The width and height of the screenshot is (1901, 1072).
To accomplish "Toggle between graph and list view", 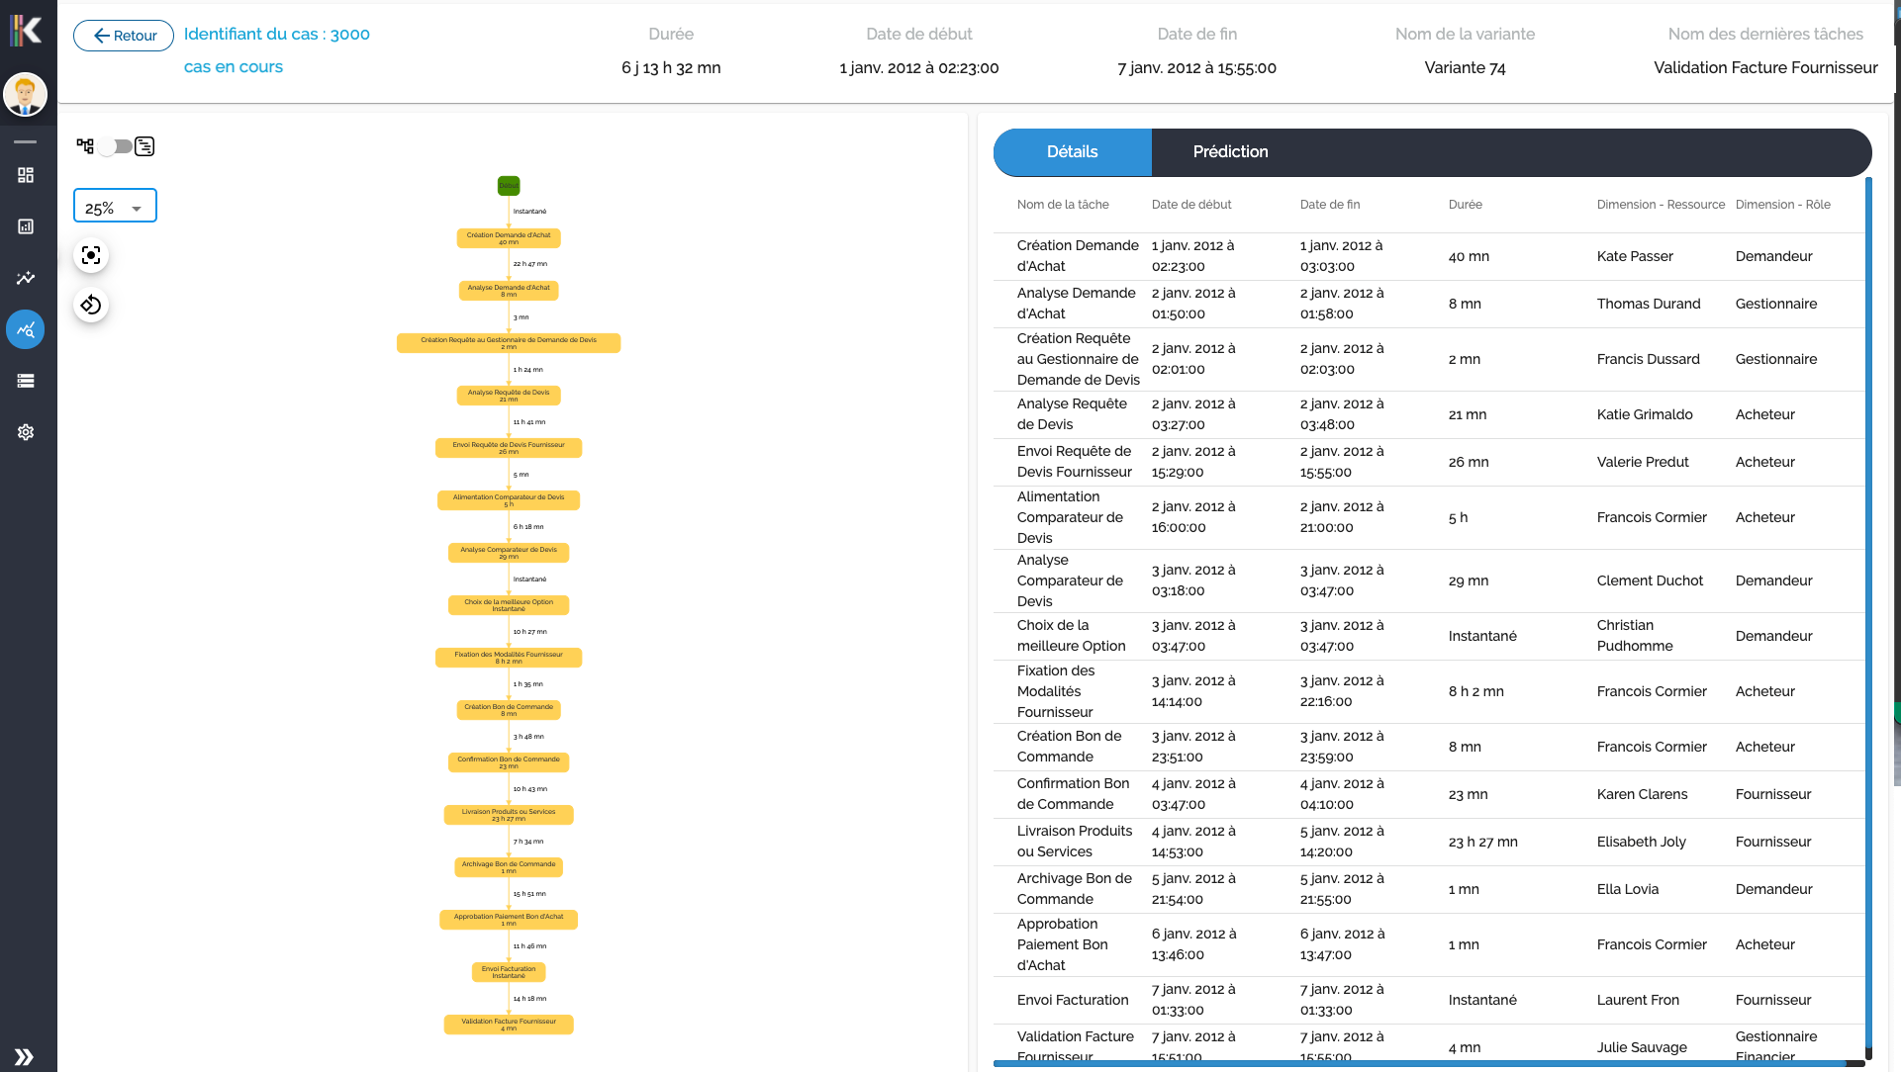I will point(115,146).
